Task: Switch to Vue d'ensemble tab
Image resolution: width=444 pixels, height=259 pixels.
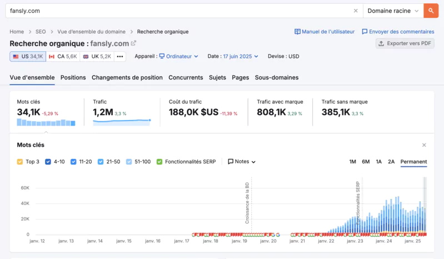Action: click(32, 78)
